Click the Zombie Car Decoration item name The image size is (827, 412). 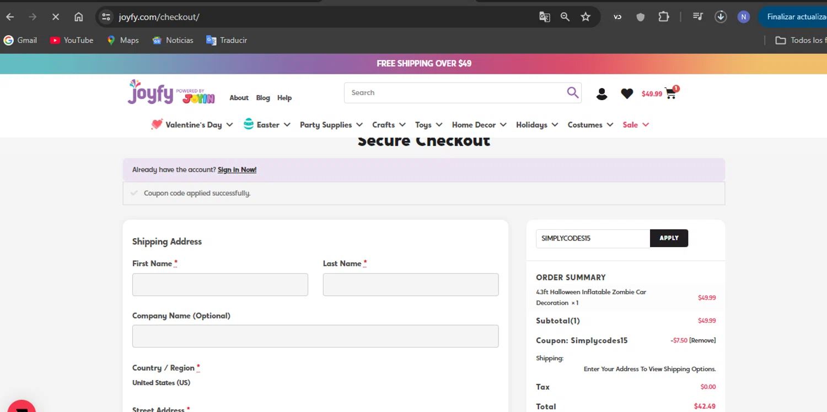coord(591,298)
